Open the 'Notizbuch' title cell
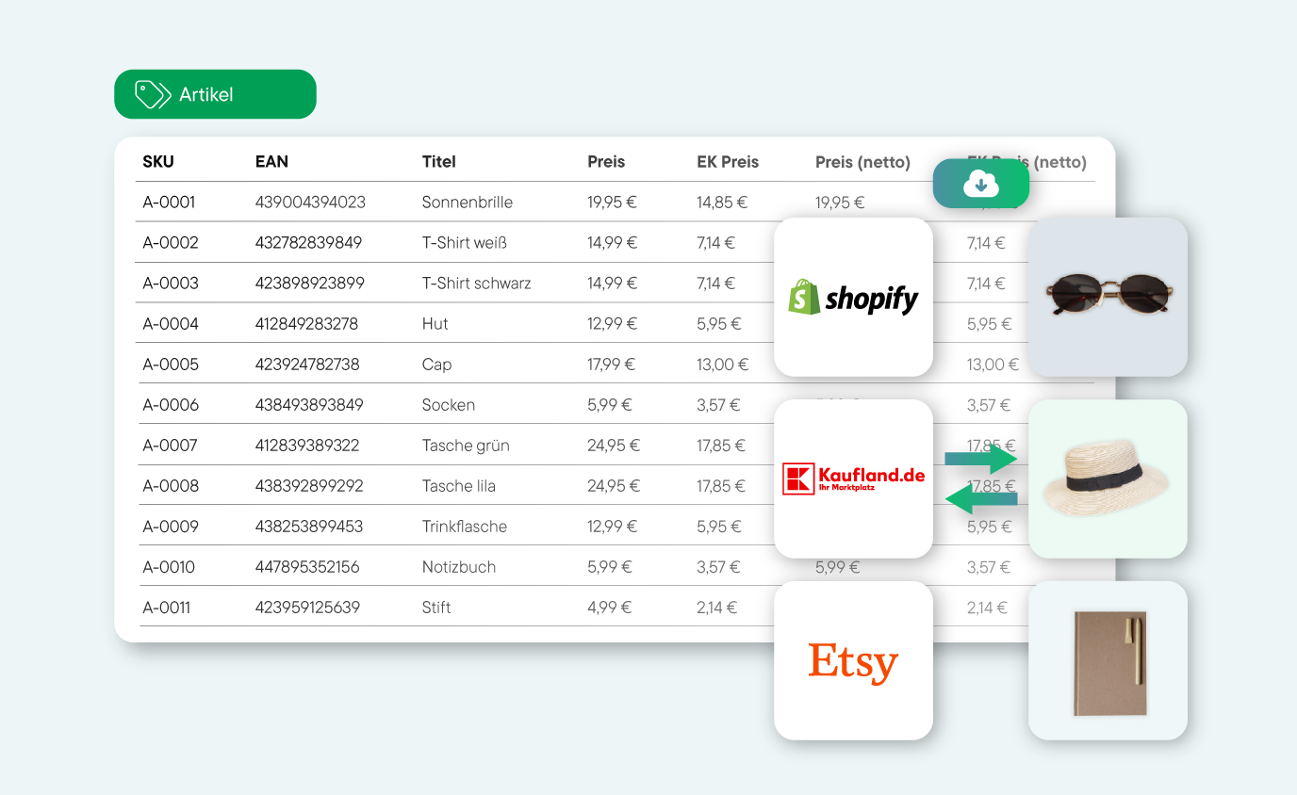 459,567
